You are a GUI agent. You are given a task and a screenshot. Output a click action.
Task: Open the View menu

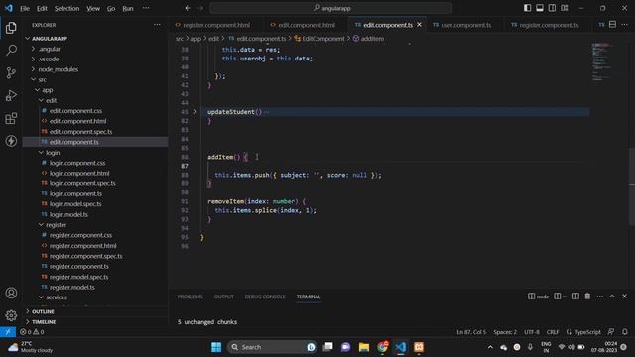coord(93,8)
